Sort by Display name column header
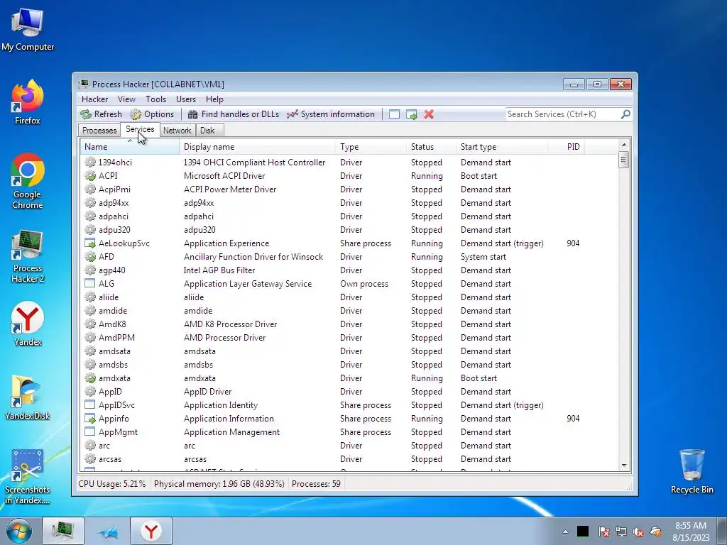727x545 pixels. click(257, 146)
